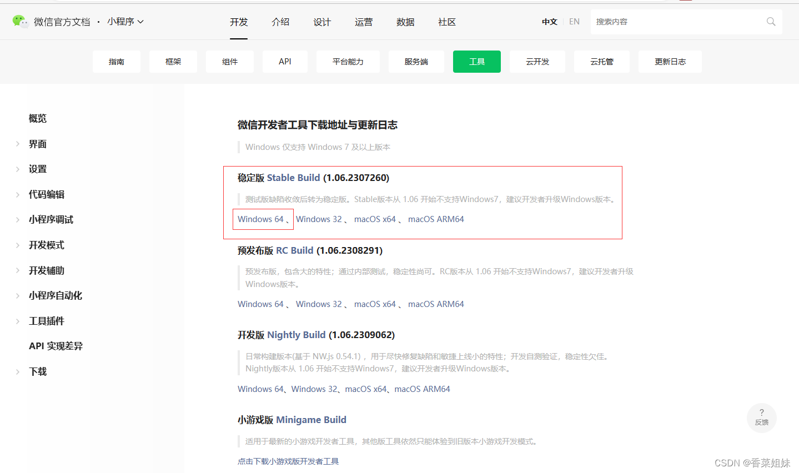Screen dimensions: 799x473
Task: Open 概览 in the sidebar
Action: (38, 118)
